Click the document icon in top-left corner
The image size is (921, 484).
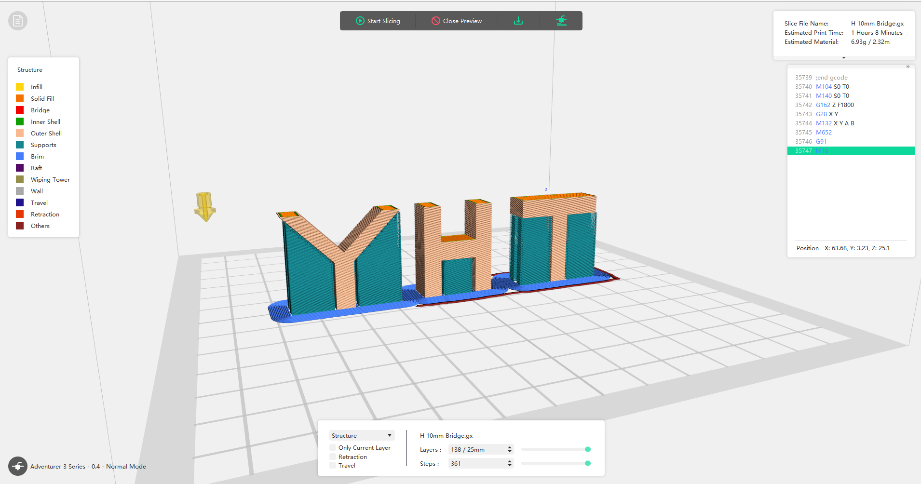pos(18,21)
